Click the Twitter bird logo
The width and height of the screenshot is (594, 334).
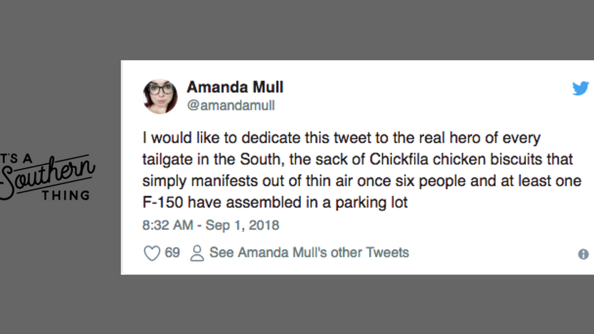tap(580, 88)
